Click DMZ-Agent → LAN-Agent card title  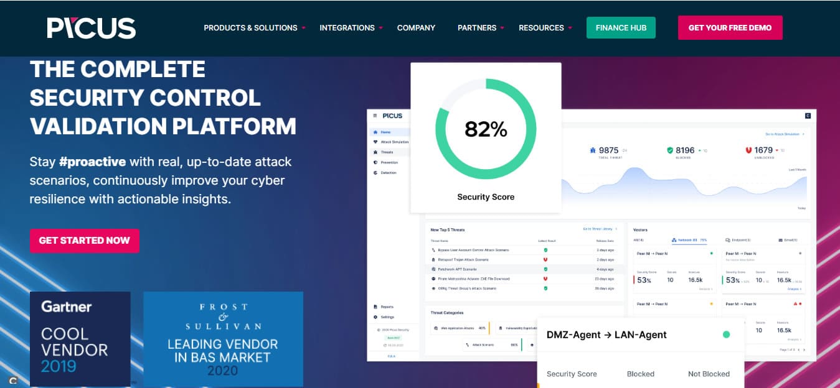(x=606, y=335)
